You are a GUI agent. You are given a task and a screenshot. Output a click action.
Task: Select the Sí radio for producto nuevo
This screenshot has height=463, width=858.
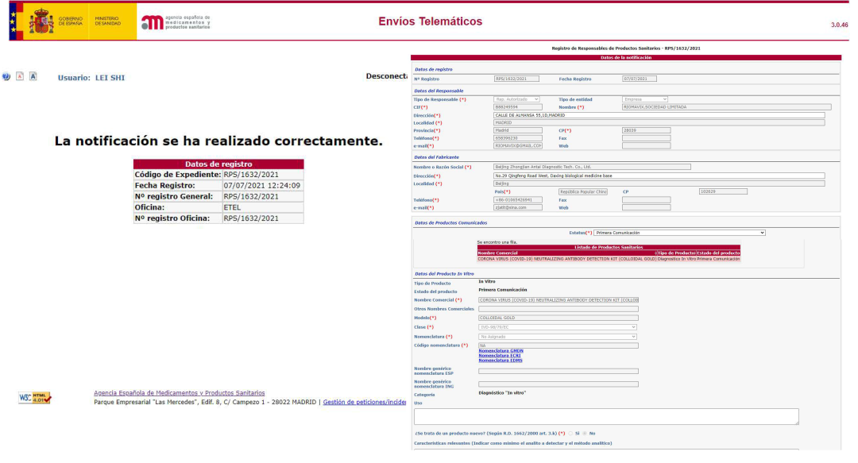(570, 434)
